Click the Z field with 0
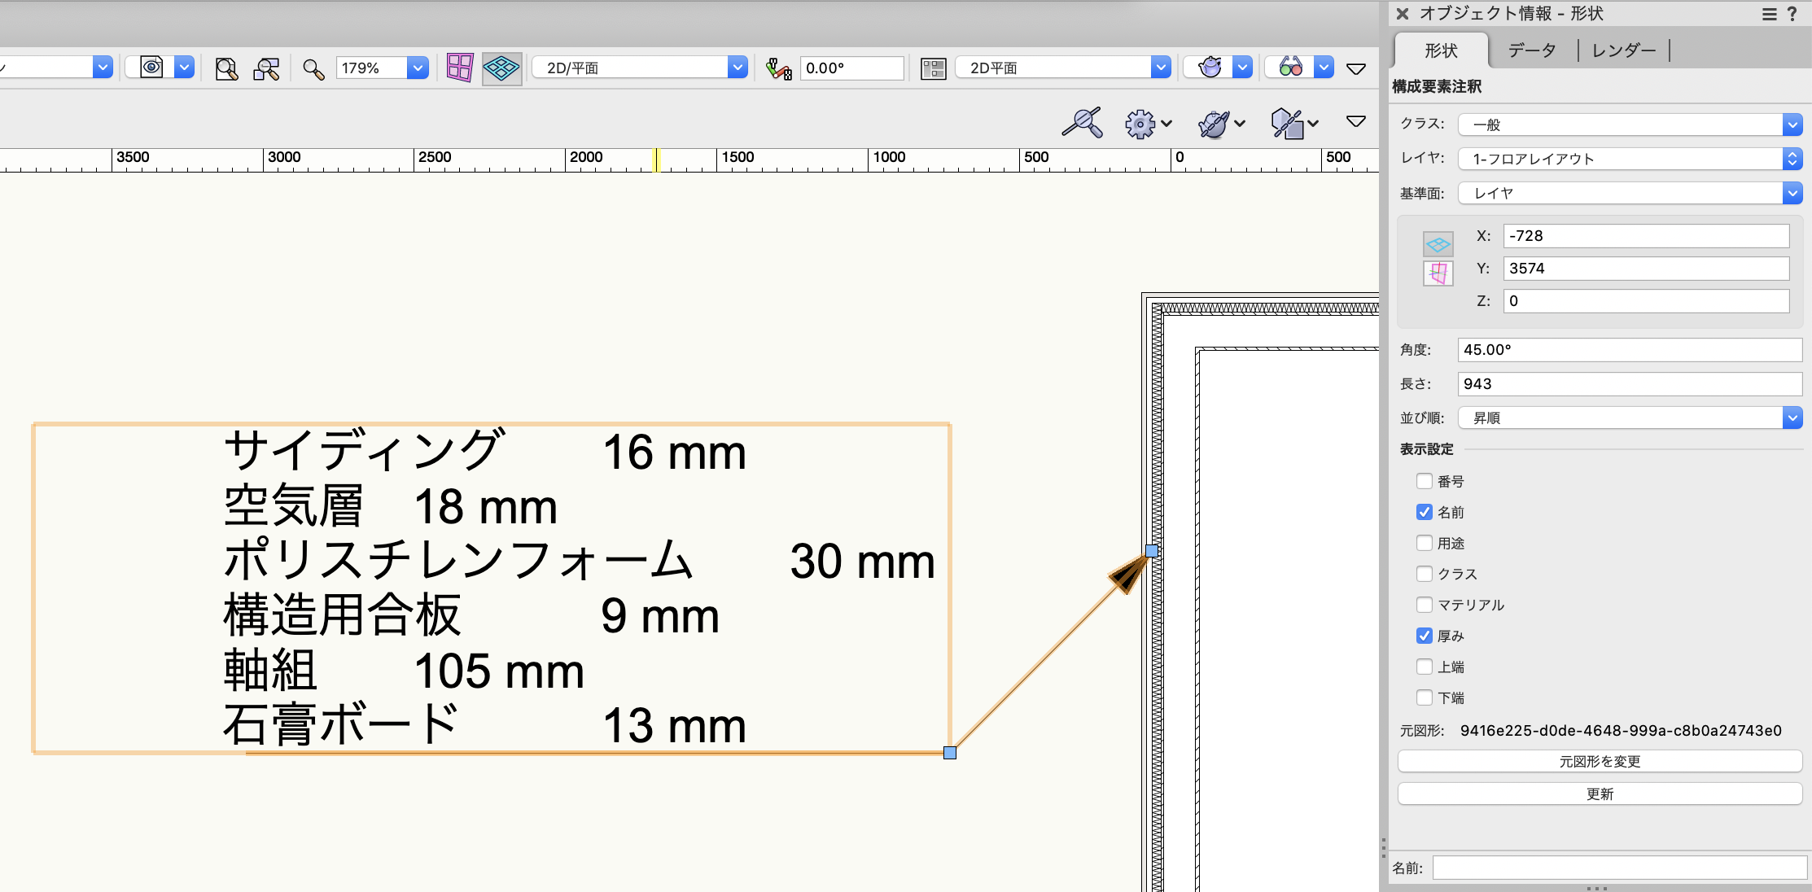This screenshot has height=892, width=1812. coord(1646,301)
